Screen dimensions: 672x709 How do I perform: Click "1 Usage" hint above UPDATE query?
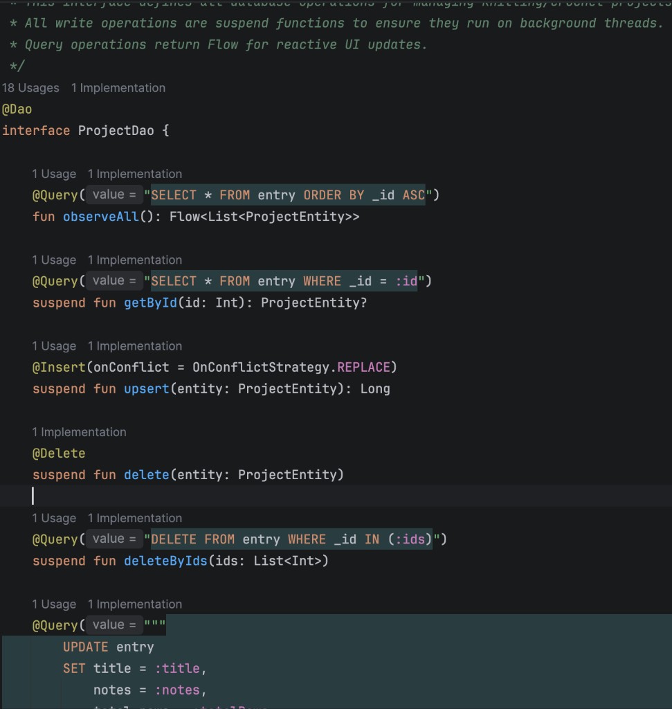click(54, 604)
